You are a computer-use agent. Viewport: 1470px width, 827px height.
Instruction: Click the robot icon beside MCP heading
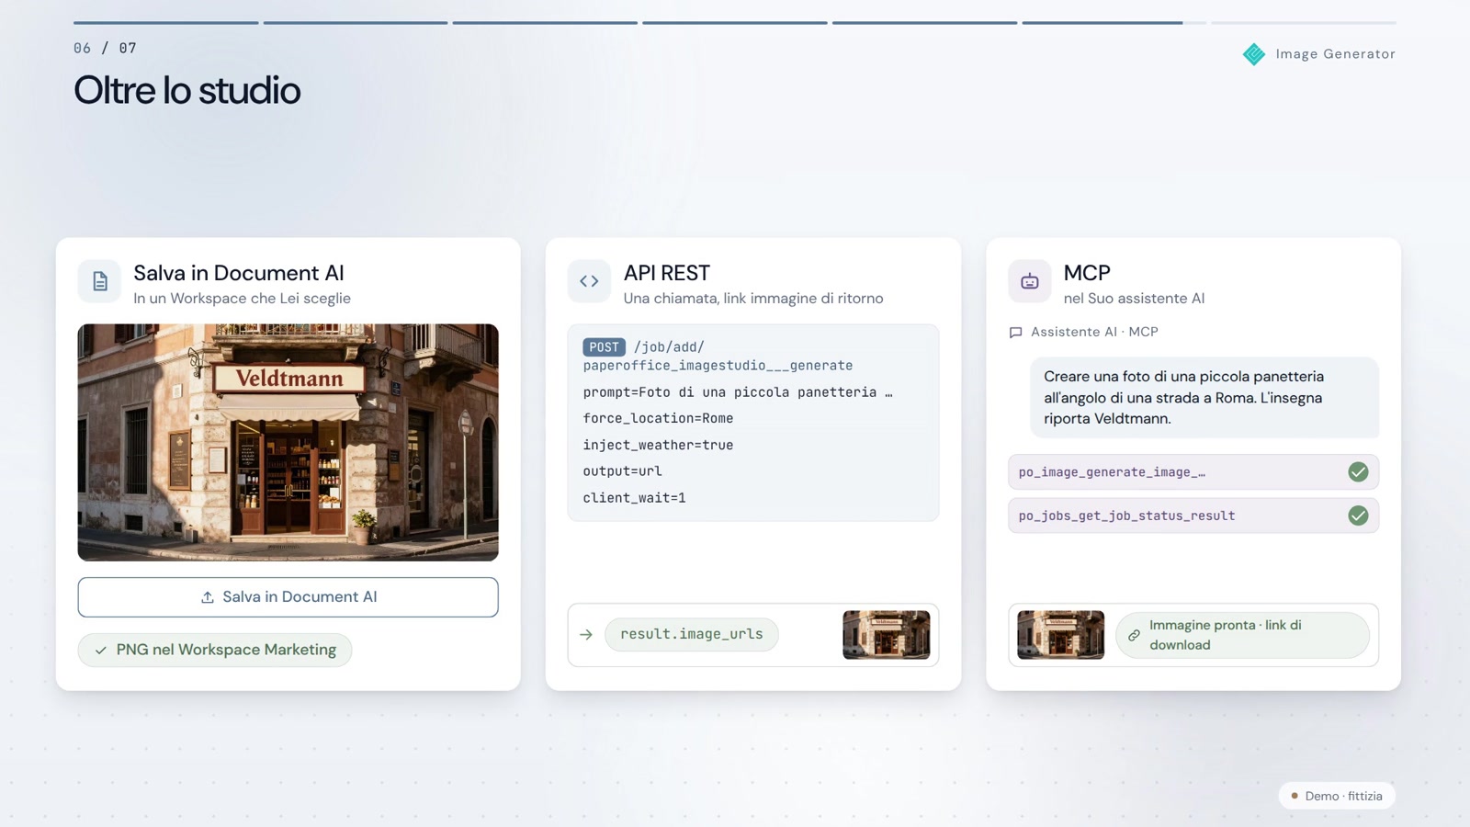1030,281
